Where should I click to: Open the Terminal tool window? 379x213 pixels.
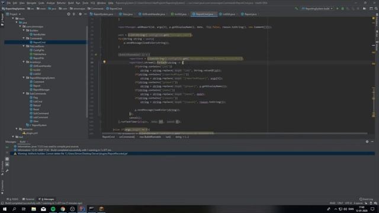click(x=28, y=199)
